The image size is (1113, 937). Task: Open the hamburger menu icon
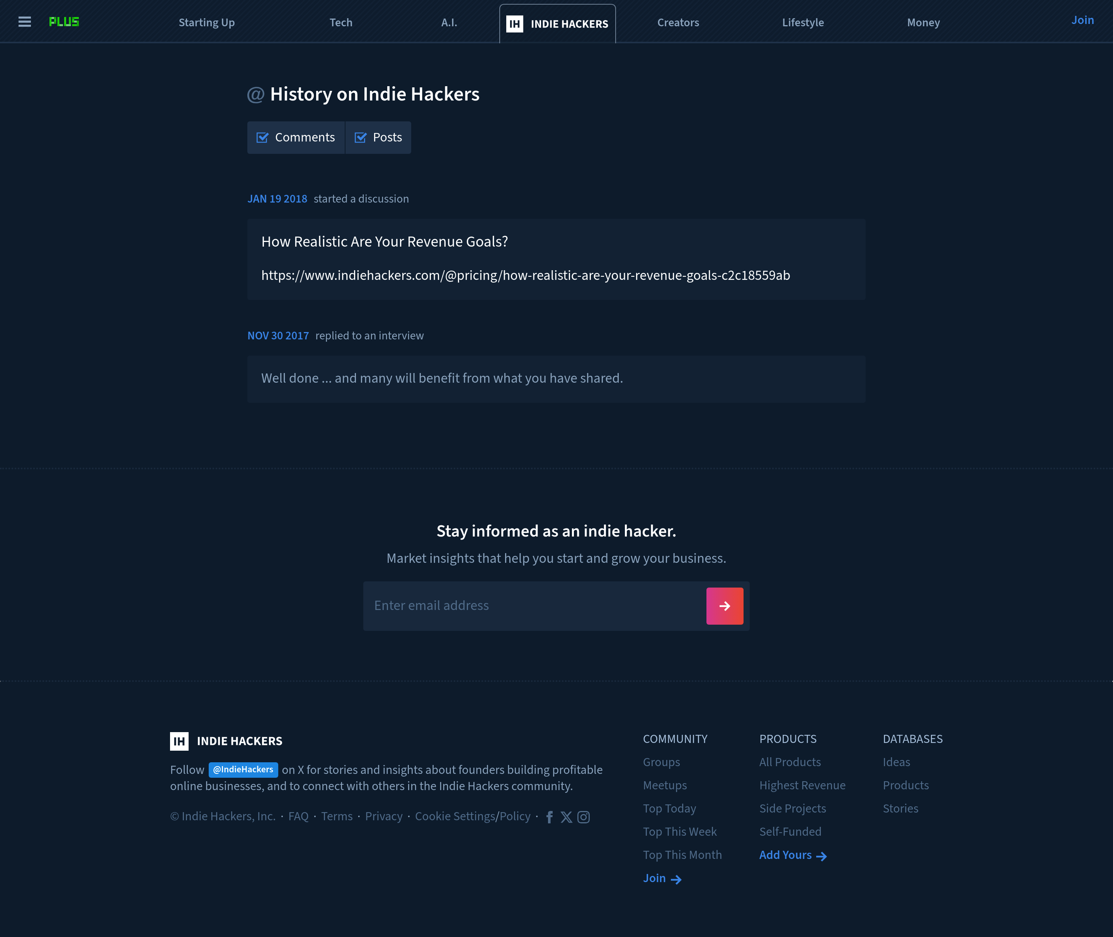pos(24,22)
